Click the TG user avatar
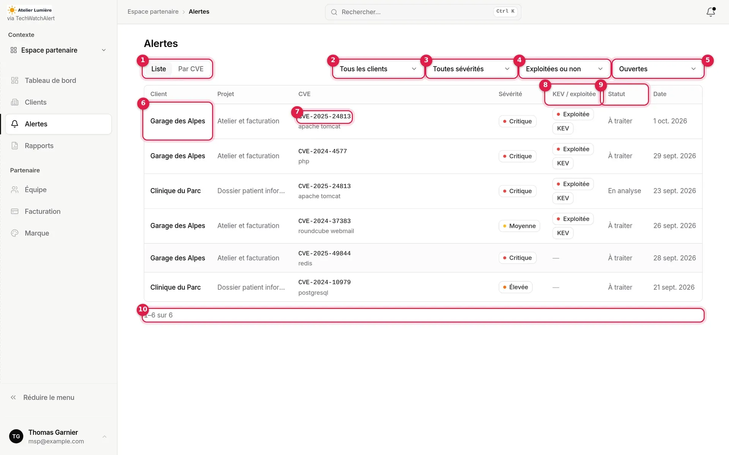 click(x=16, y=436)
